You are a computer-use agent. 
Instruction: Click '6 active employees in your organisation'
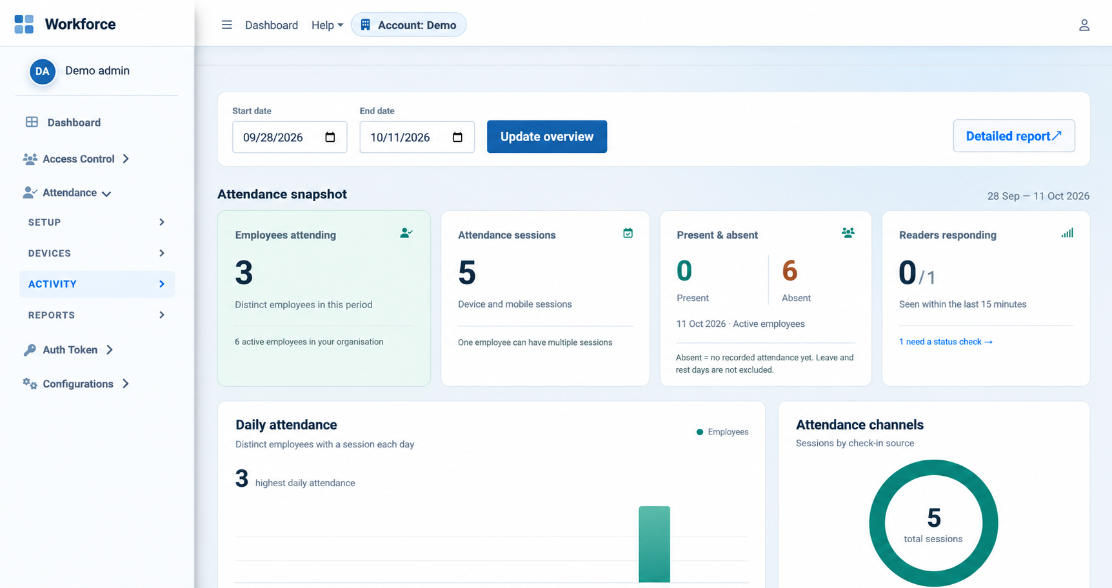[x=309, y=342]
